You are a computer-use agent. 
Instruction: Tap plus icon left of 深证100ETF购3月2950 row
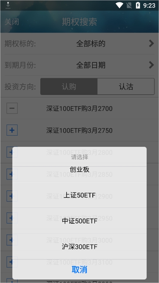(x=9, y=218)
